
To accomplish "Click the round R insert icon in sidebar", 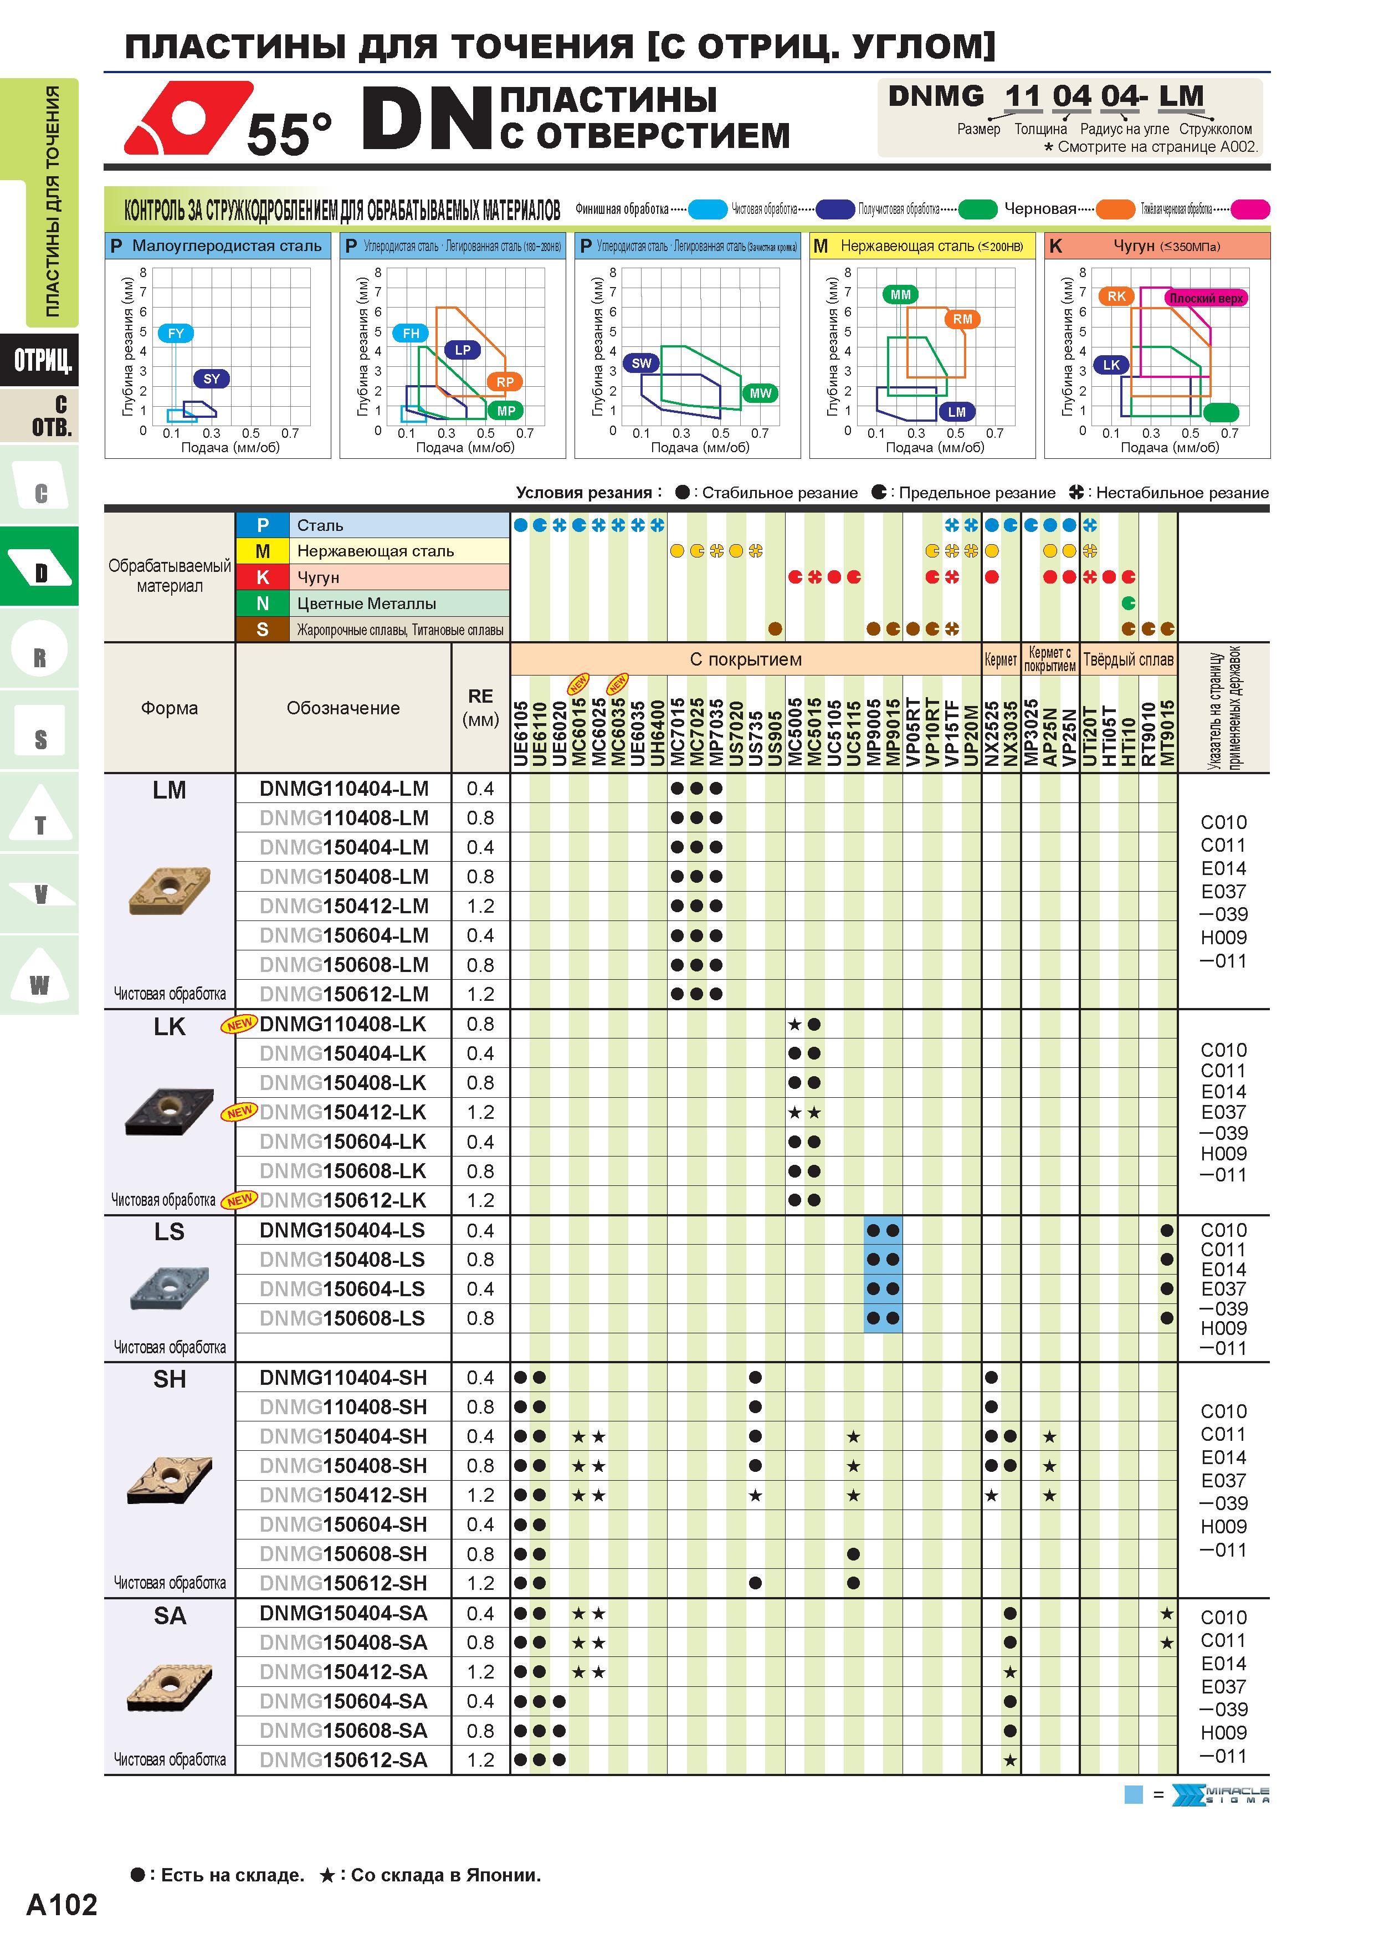I will pos(40,649).
